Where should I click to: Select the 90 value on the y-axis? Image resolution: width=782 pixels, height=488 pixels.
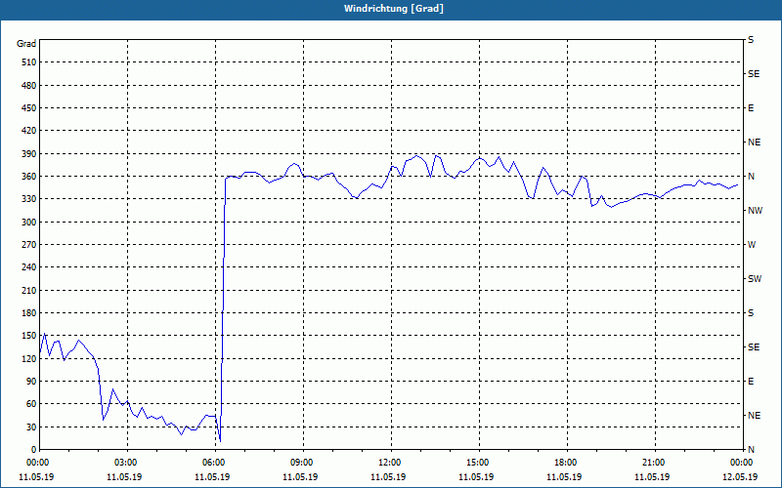[x=31, y=382]
